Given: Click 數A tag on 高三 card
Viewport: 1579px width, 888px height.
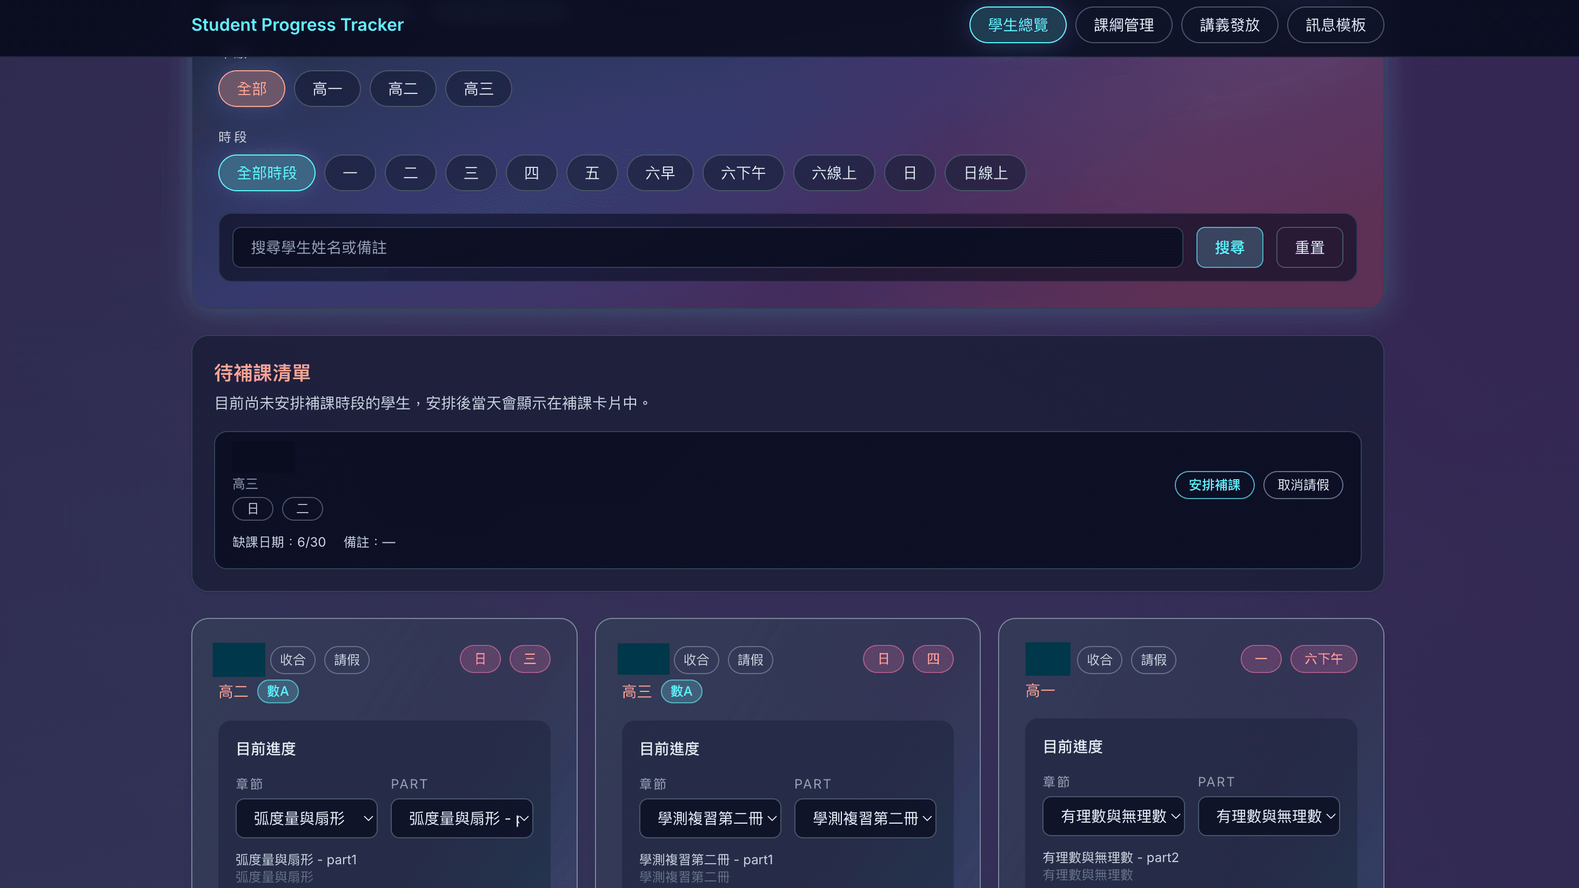Looking at the screenshot, I should click(x=681, y=691).
